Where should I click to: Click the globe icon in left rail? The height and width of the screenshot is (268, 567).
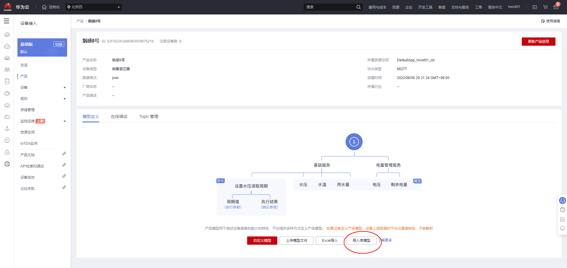coord(7,164)
